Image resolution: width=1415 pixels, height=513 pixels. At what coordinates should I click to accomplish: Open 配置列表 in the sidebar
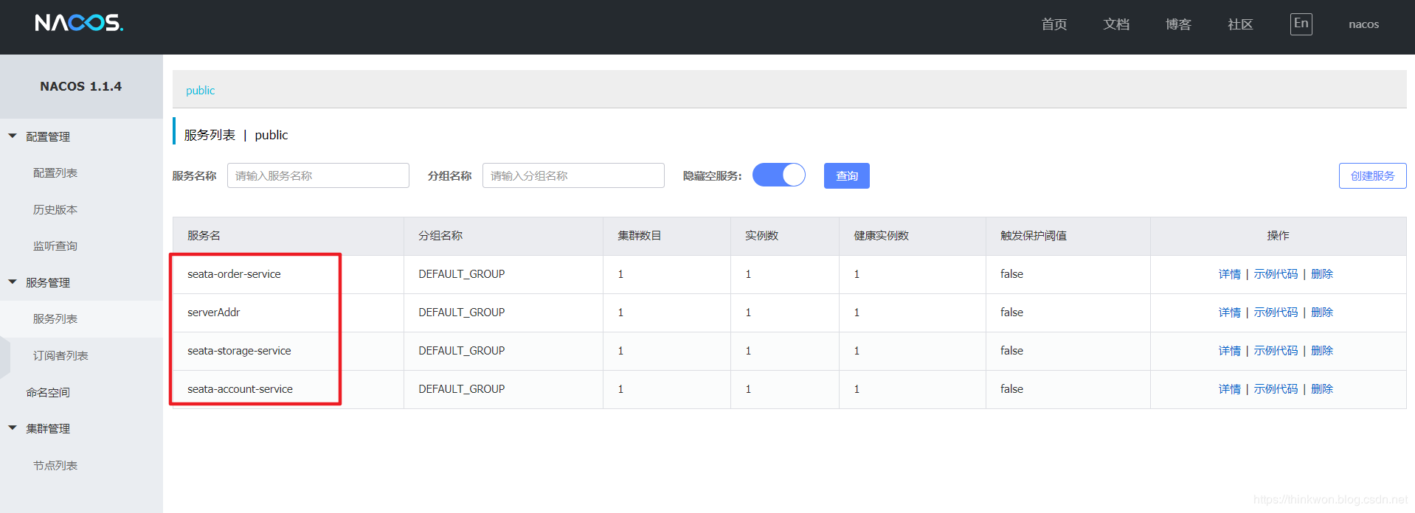(x=55, y=172)
